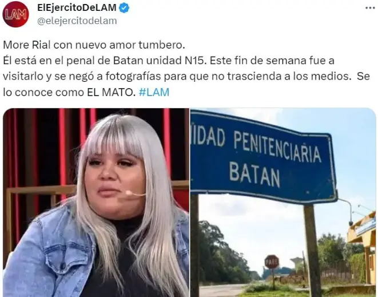
Task: Click the 'EL MATO' text in tweet
Action: click(x=110, y=92)
